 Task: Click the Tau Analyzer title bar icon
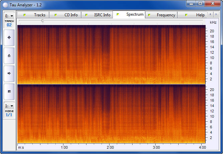coord(5,4)
